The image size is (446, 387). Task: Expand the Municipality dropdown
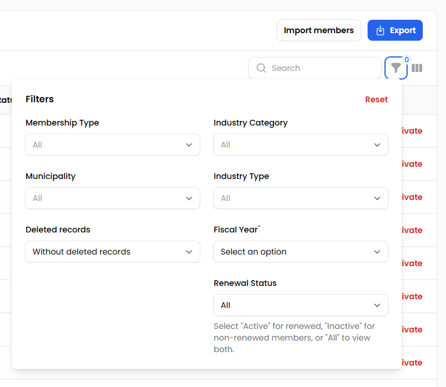(x=113, y=198)
